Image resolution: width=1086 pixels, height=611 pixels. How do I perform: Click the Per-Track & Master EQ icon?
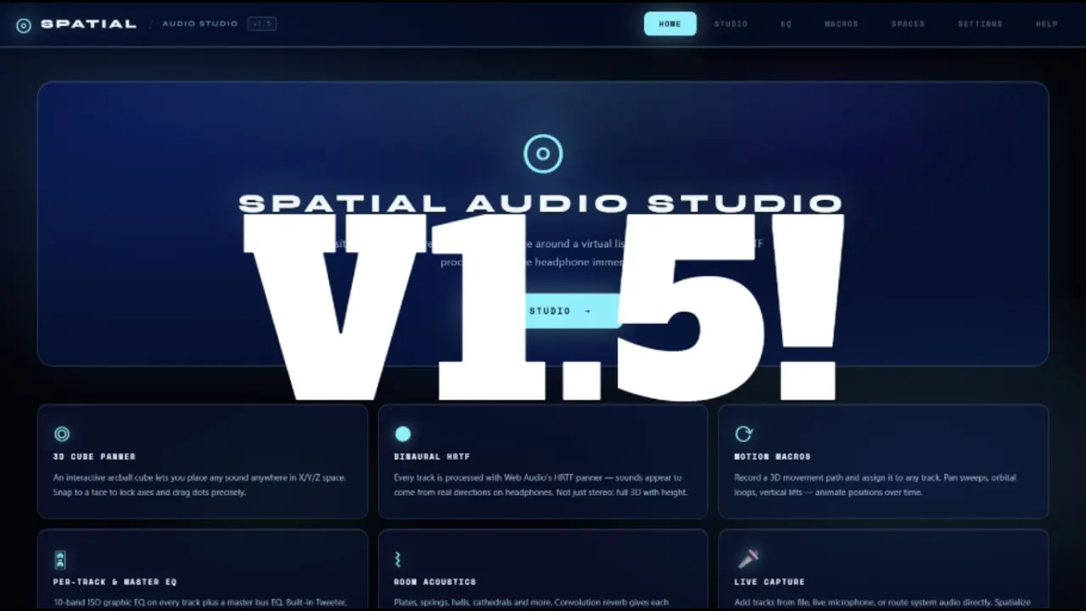click(60, 560)
